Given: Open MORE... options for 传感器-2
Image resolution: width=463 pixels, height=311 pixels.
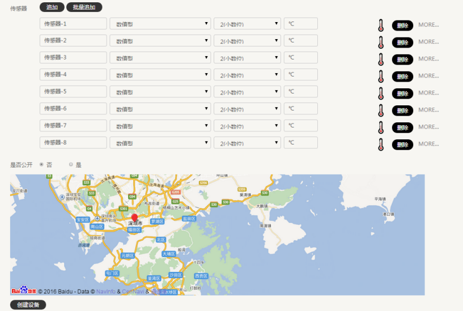Looking at the screenshot, I should tap(428, 42).
